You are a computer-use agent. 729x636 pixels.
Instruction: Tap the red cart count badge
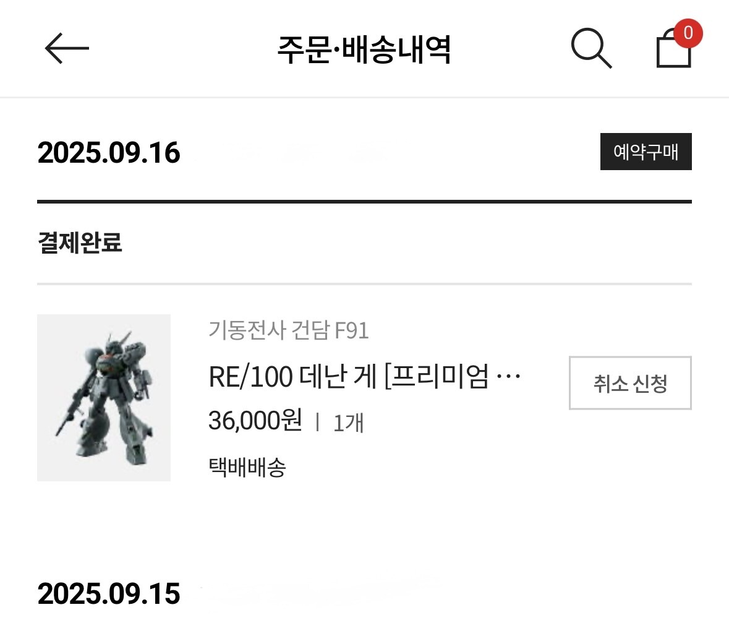click(688, 33)
